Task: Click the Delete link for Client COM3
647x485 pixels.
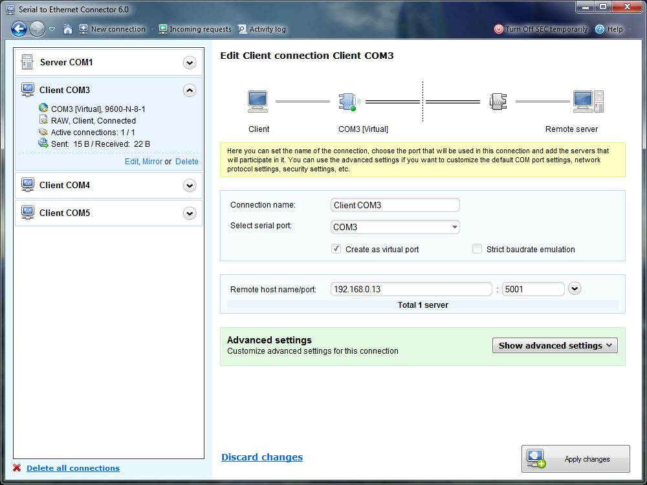Action: point(187,162)
